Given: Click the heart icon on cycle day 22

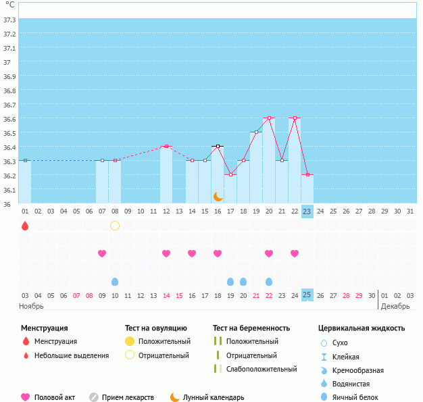Looking at the screenshot, I should (x=295, y=253).
